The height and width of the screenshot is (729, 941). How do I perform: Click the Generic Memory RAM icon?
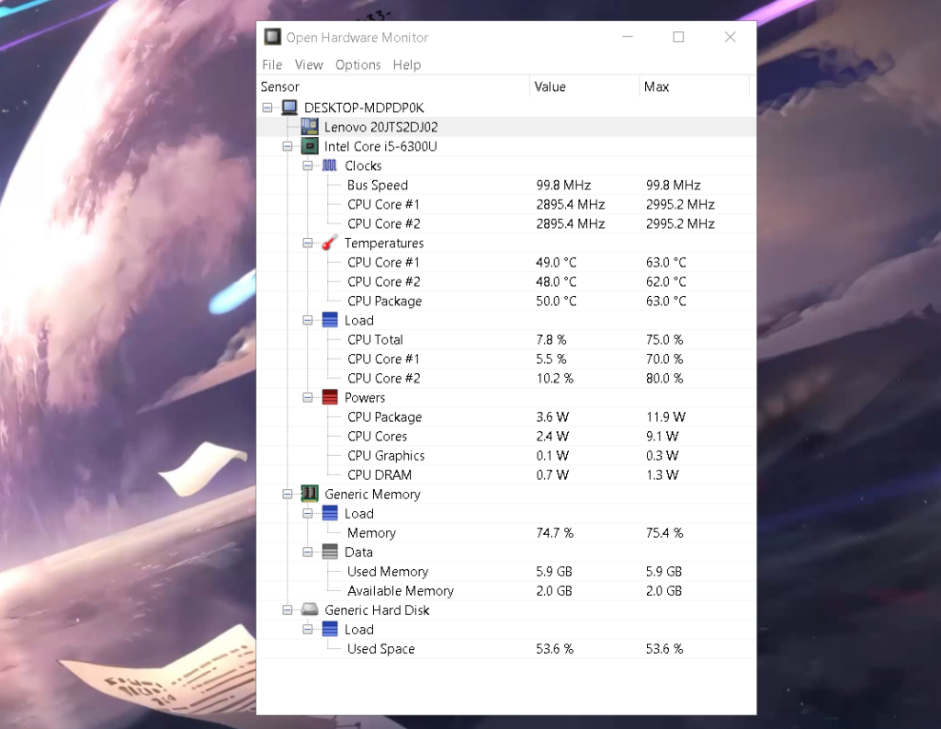pyautogui.click(x=310, y=494)
